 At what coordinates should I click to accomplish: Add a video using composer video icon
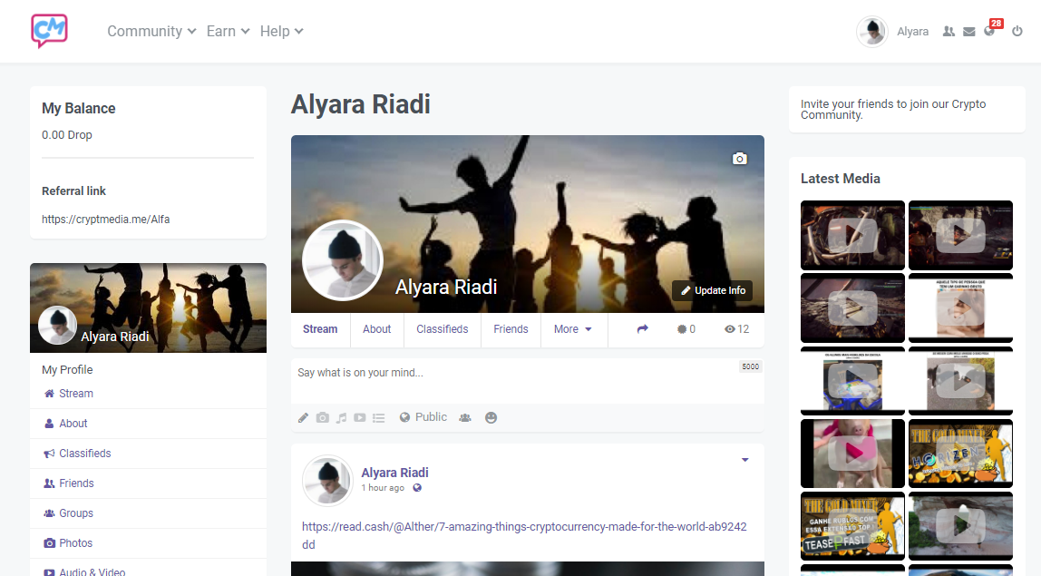point(360,418)
